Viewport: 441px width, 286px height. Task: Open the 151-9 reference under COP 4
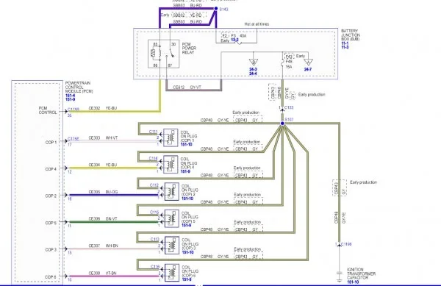[x=185, y=171]
